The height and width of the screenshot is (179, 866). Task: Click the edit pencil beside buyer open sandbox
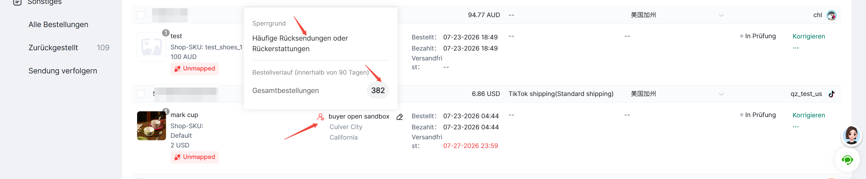coord(399,117)
